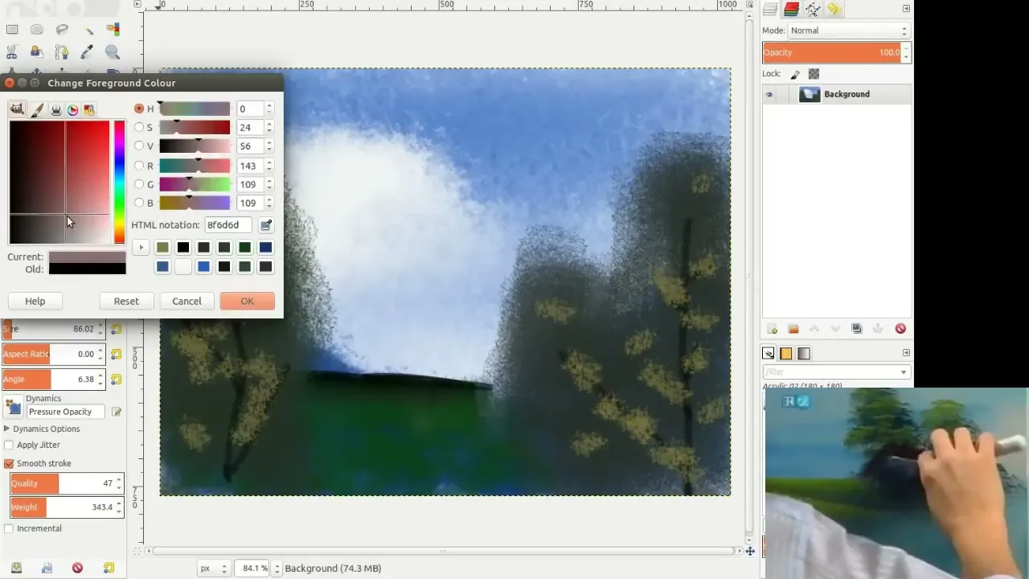This screenshot has height=579, width=1029.
Task: Switch to the Palette selector tab
Action: (89, 110)
